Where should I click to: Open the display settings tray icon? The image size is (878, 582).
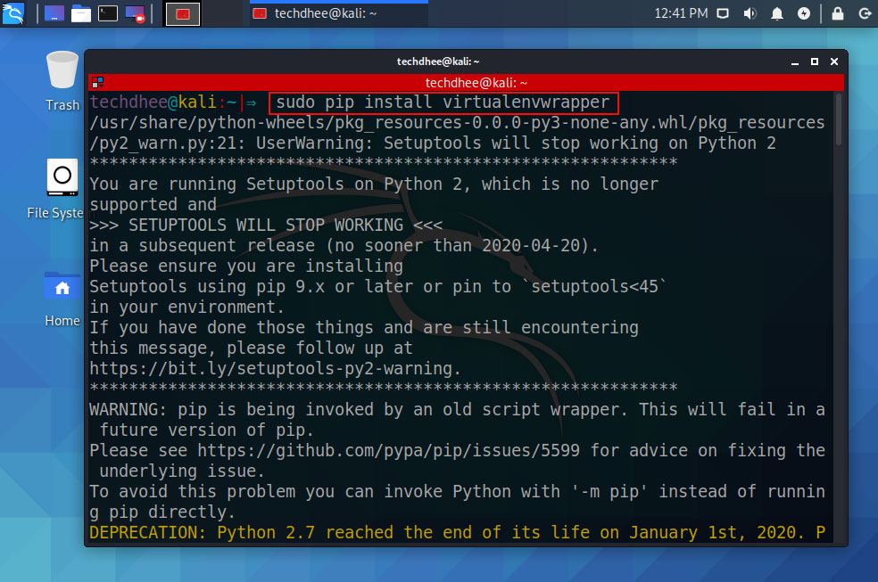pos(723,13)
